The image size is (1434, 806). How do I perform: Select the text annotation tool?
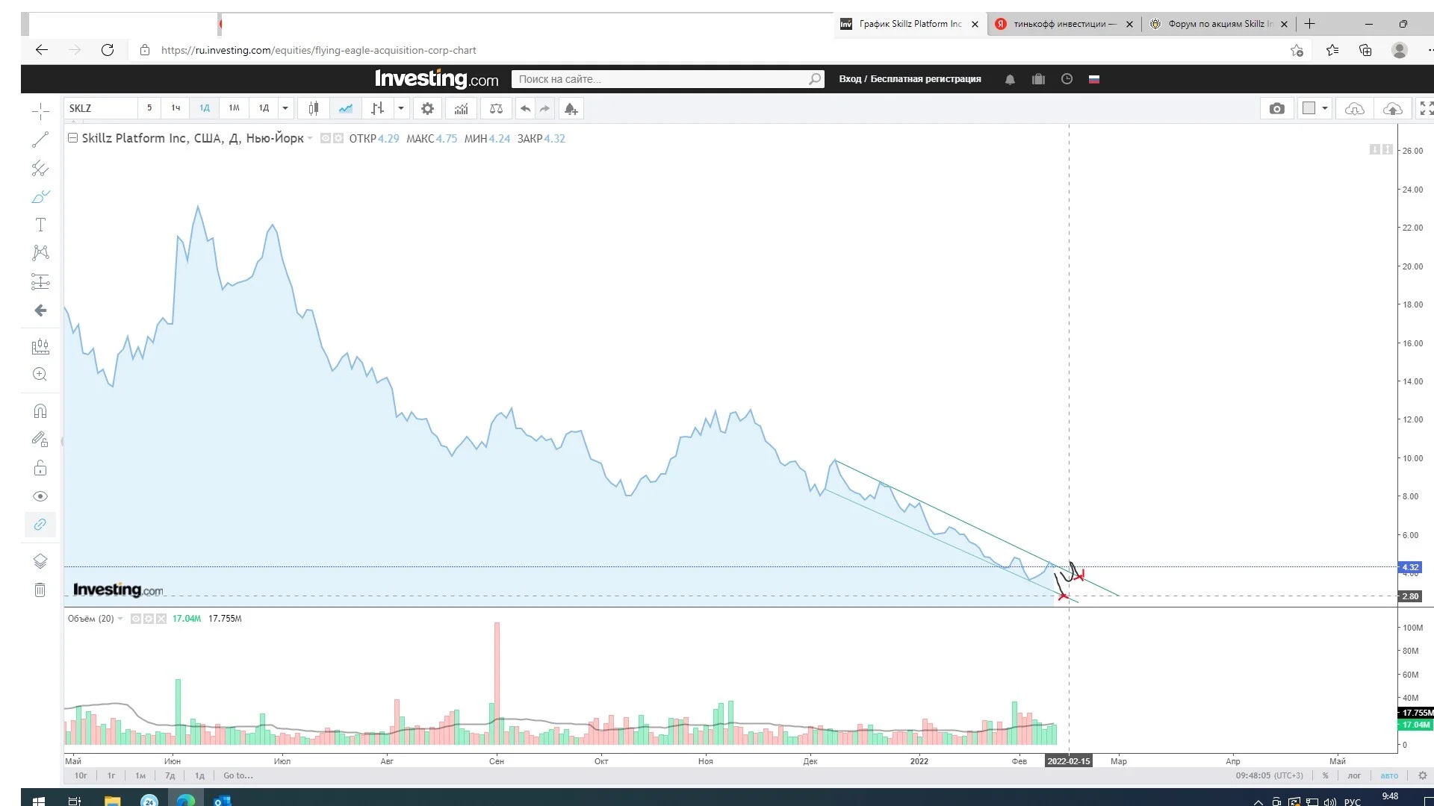point(40,225)
